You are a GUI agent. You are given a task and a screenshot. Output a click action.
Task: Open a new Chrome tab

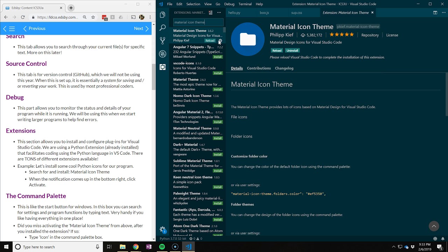tap(71, 8)
